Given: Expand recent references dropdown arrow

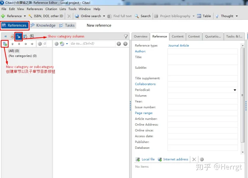Looking at the screenshot, I should [67, 44].
